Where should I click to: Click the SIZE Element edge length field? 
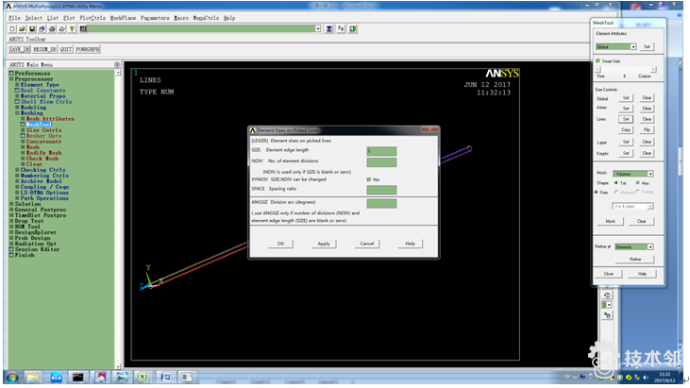pyautogui.click(x=381, y=151)
